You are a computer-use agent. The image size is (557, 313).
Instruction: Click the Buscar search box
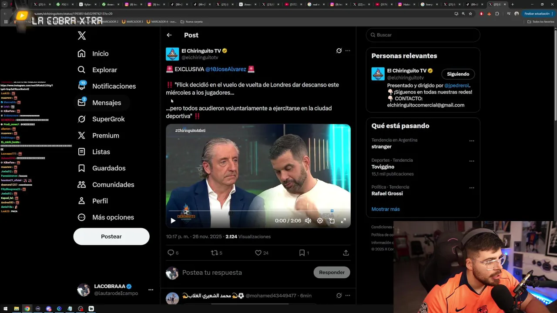coord(423,35)
